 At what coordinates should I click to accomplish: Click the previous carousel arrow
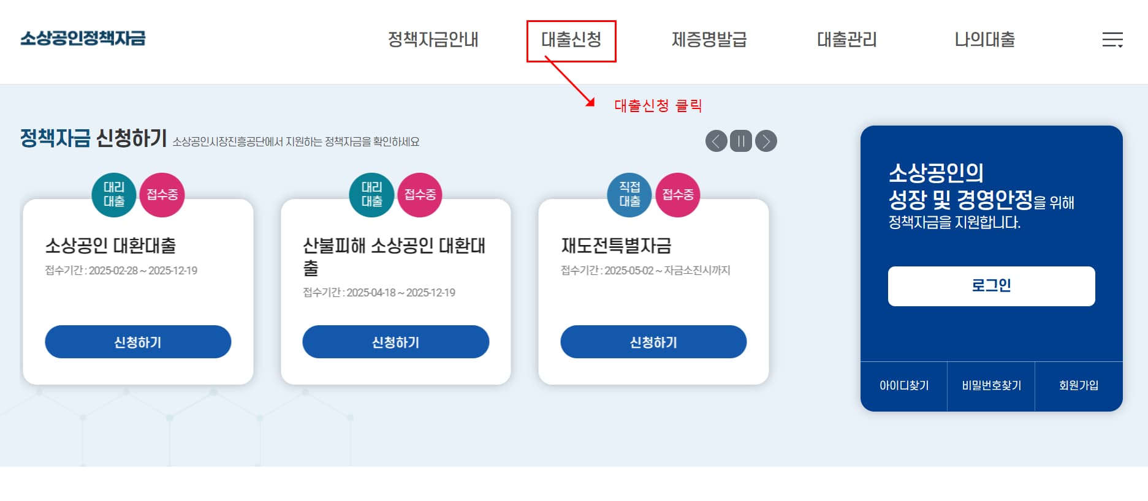click(716, 141)
